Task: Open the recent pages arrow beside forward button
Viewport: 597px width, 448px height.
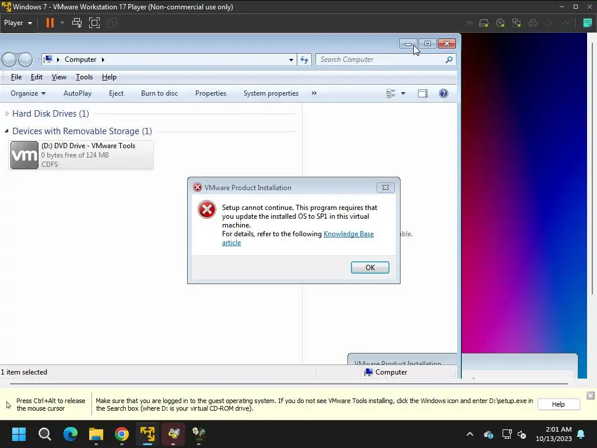Action: [37, 60]
